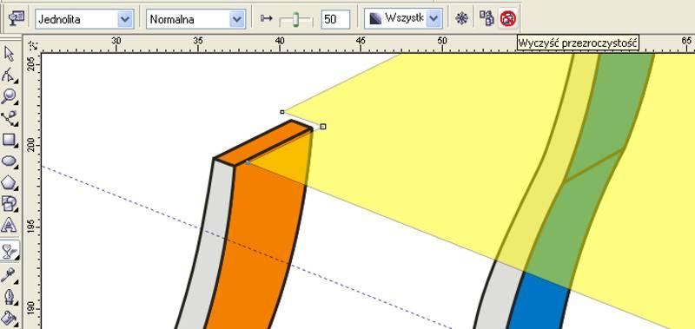Select the Rectangle tool

(x=10, y=140)
